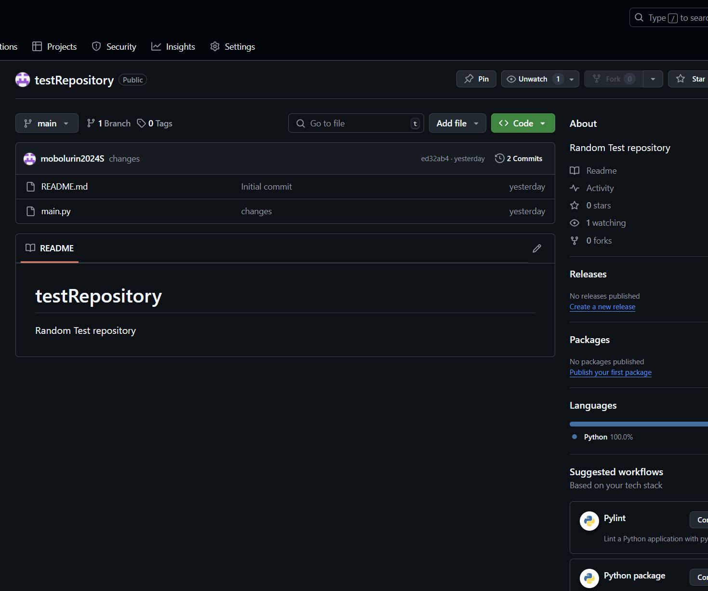Image resolution: width=708 pixels, height=591 pixels.
Task: Expand the green Code dropdown
Action: (x=522, y=123)
